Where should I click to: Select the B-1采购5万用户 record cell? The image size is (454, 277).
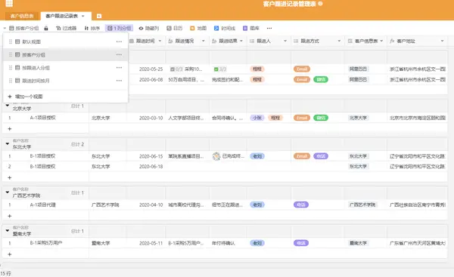(x=46, y=243)
